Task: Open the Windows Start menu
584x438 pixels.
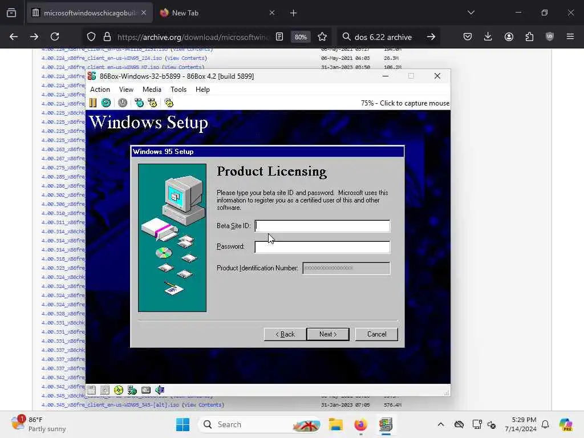Action: point(182,424)
